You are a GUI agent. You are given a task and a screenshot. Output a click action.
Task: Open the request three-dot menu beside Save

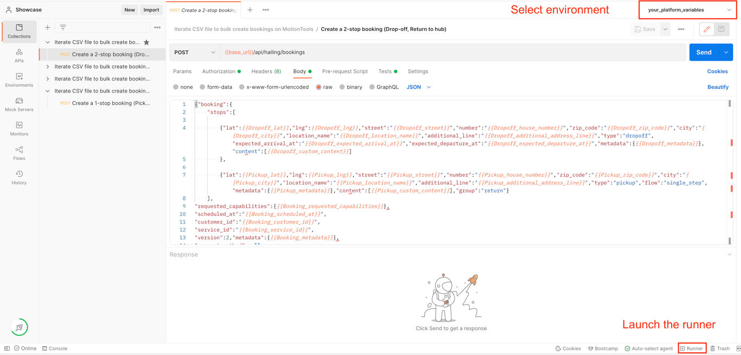pos(681,29)
